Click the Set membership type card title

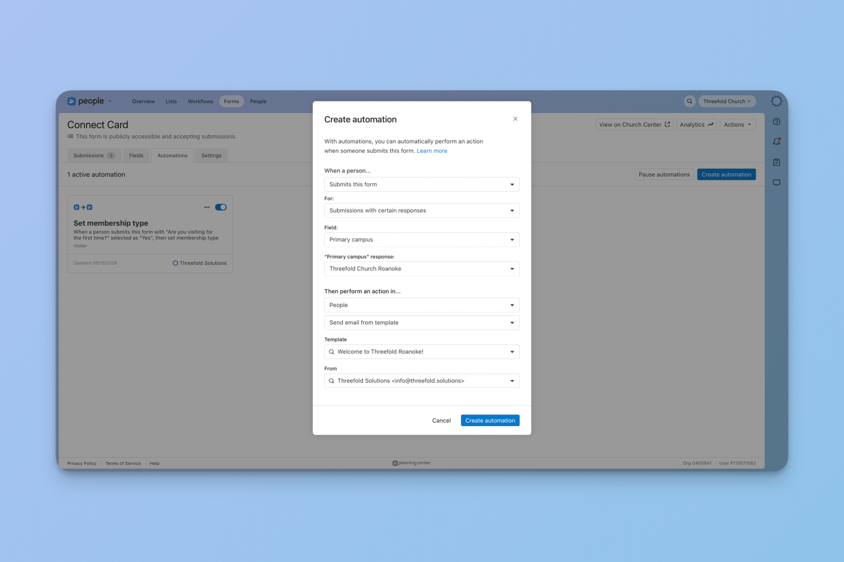pyautogui.click(x=111, y=223)
